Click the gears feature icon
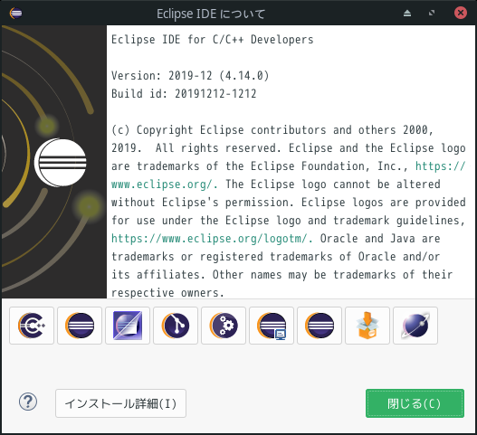Viewport: 477px width, 435px height. (224, 326)
